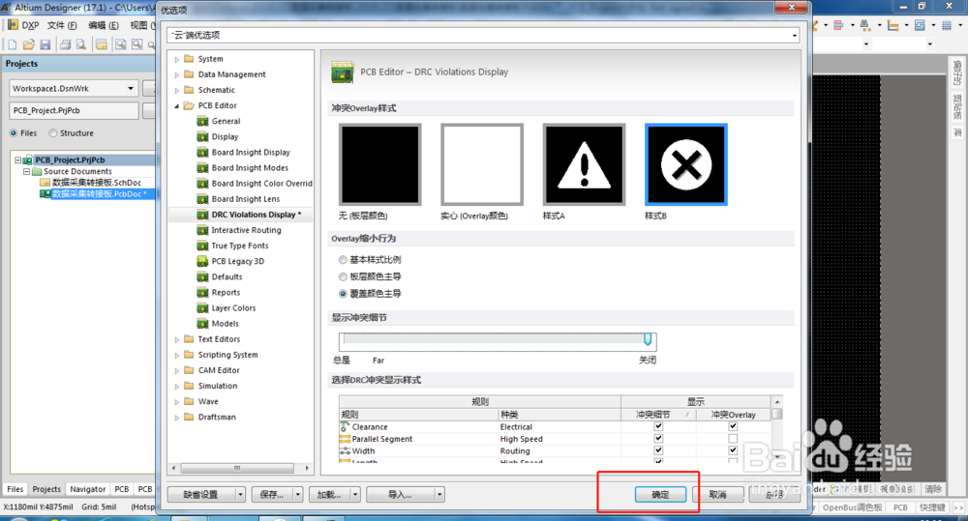This screenshot has width=968, height=521.
Task: Click the binoculars Find Similar icon
Action: click(865, 25)
